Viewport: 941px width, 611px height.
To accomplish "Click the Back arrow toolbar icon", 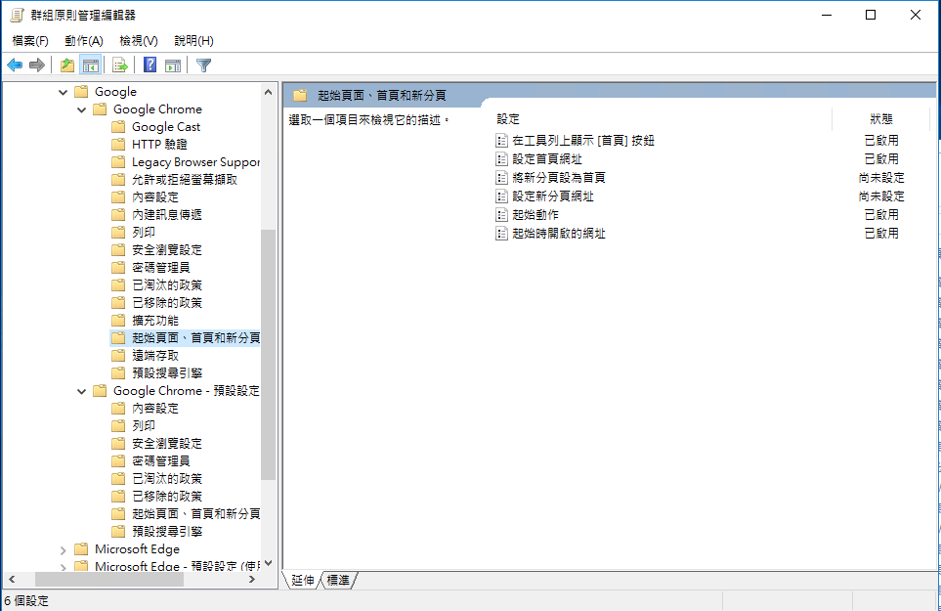I will pos(15,65).
